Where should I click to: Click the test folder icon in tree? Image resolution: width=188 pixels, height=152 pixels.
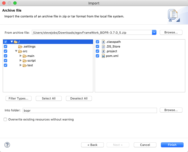tap(25, 65)
